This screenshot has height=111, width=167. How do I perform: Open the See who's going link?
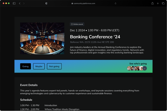tap(138, 63)
